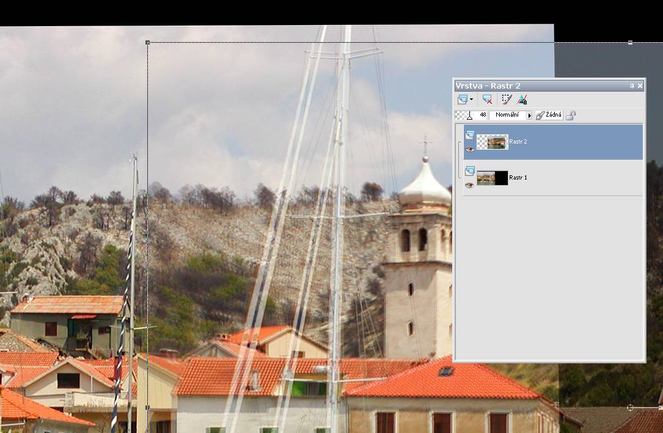This screenshot has width=663, height=433.
Task: Close the Vrstva - Rastr 2 palette
Action: click(640, 86)
